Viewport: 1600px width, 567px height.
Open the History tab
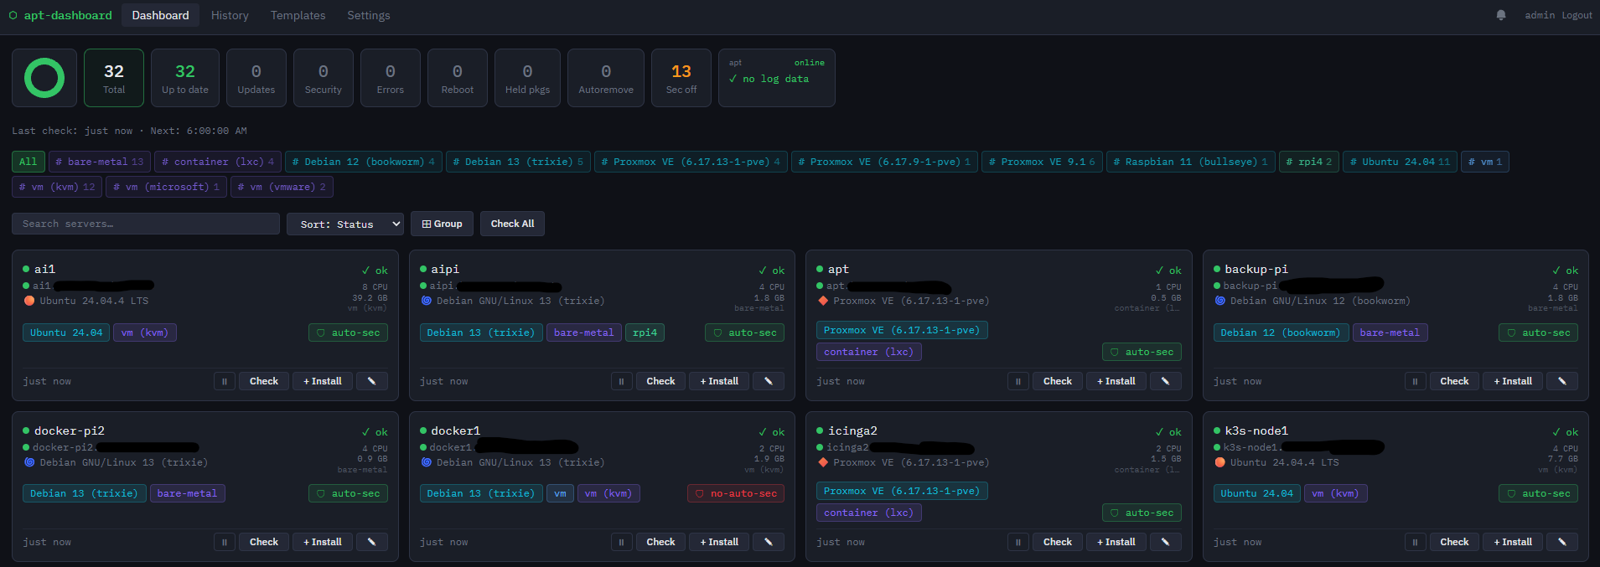pyautogui.click(x=230, y=15)
